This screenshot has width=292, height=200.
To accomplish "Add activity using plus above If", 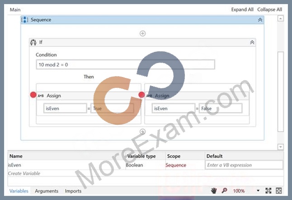I will coord(143,33).
